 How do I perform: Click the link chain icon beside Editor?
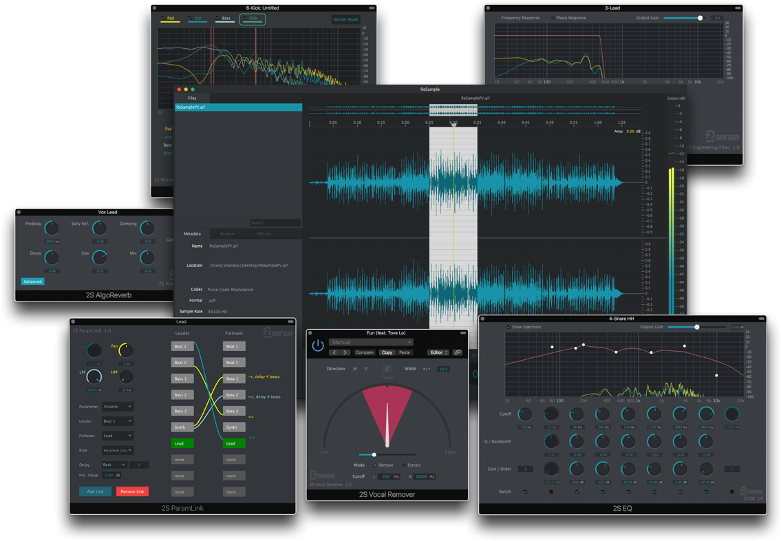tap(458, 352)
